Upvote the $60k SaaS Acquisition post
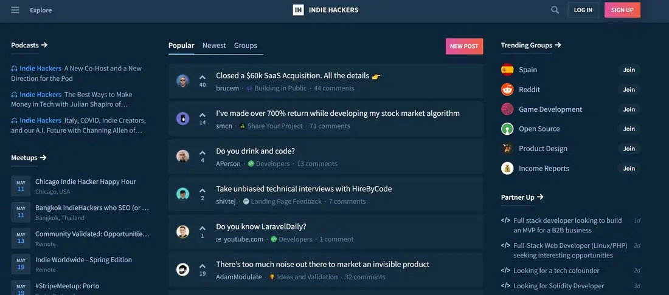669x295 pixels. pos(203,78)
